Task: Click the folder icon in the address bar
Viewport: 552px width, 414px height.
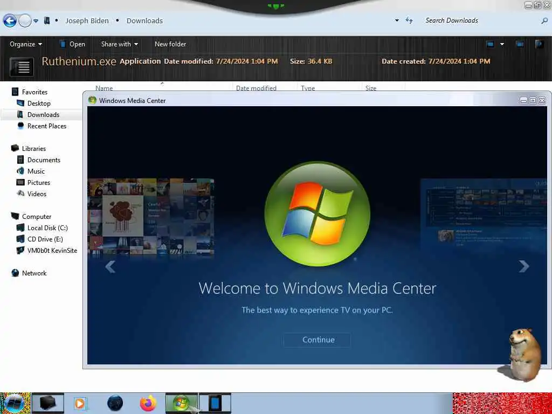Action: (47, 21)
